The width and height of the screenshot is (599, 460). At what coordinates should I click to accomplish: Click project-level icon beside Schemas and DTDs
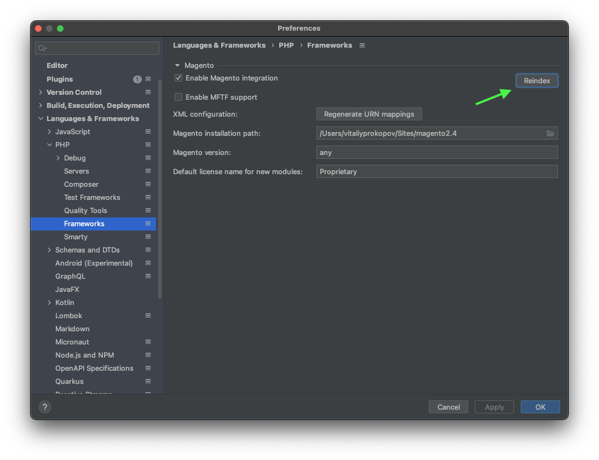(148, 250)
